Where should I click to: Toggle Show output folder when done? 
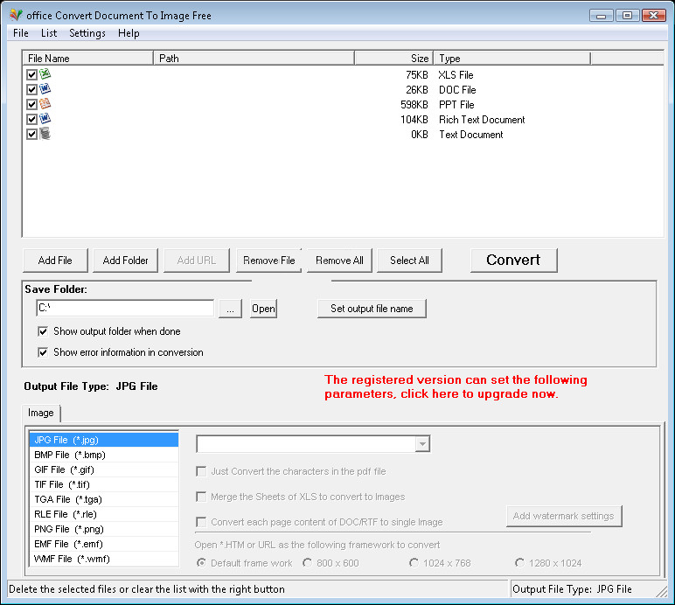[43, 331]
